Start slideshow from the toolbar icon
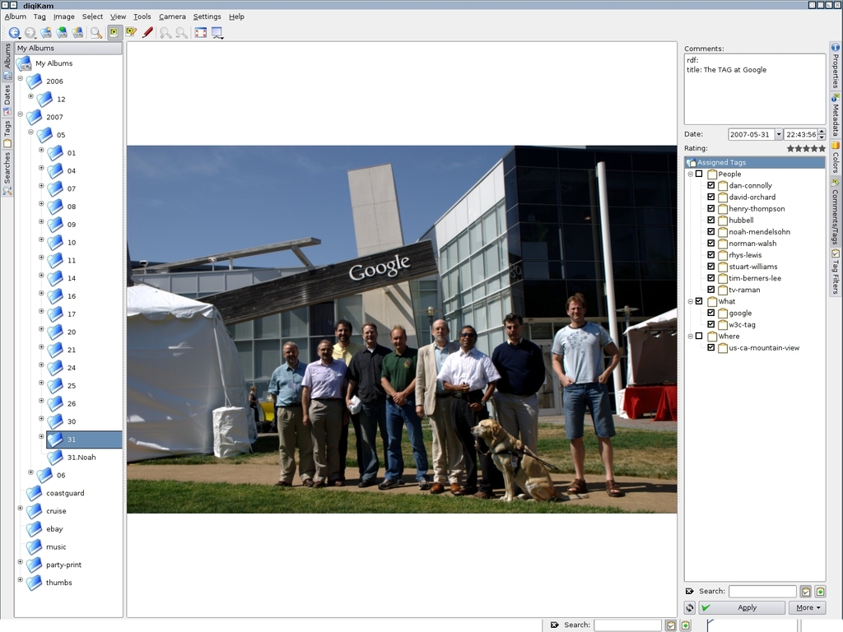The width and height of the screenshot is (843, 632). click(217, 33)
